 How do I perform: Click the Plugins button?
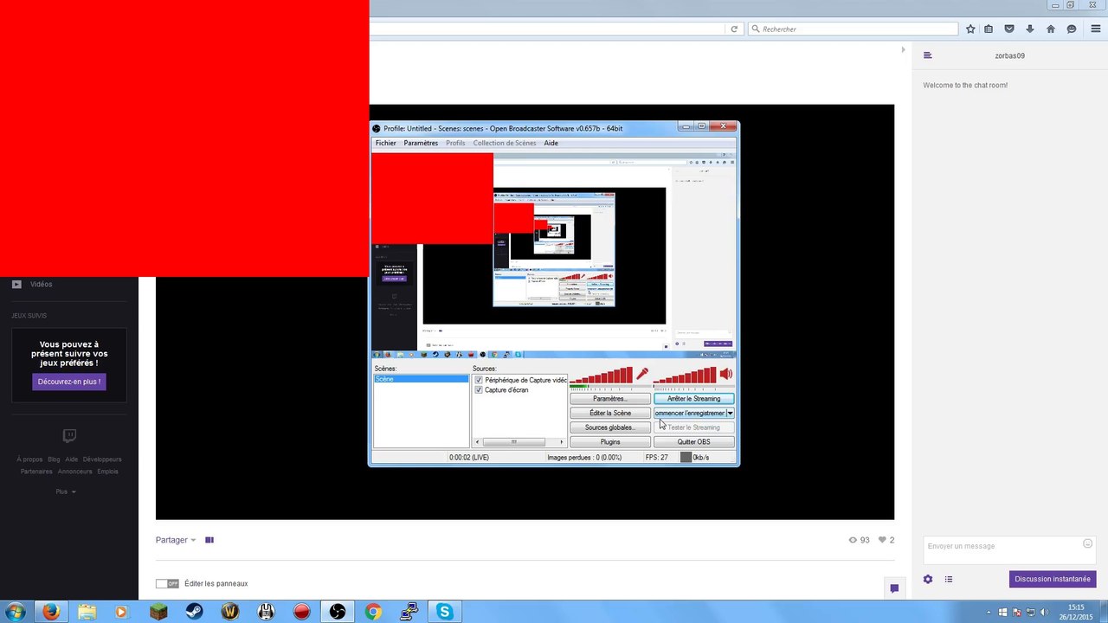click(x=610, y=442)
